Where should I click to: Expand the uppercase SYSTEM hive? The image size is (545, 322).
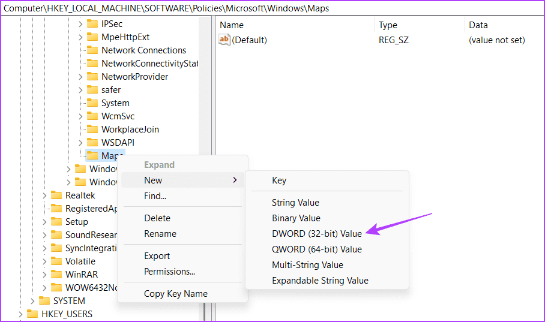coord(32,301)
